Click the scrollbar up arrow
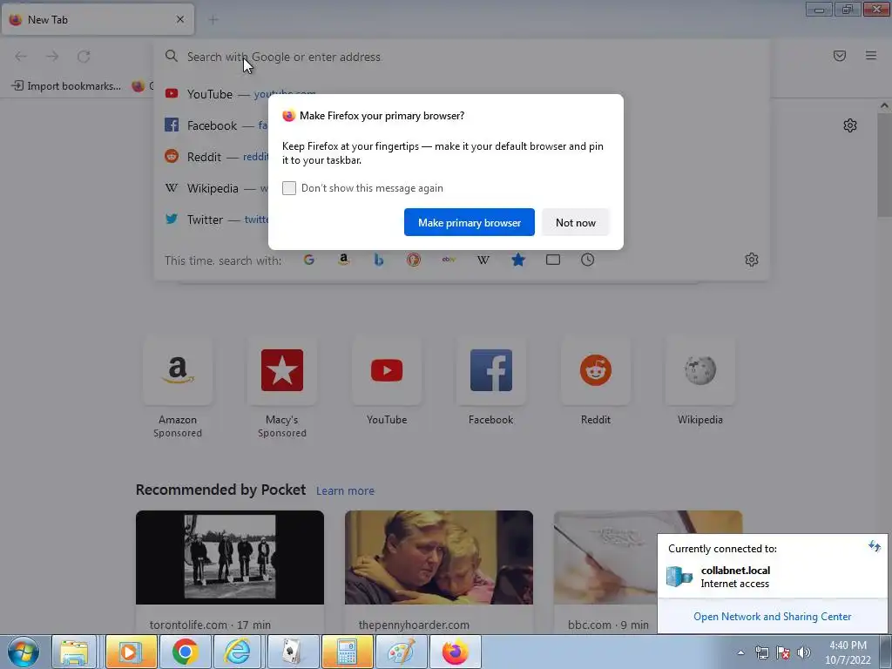Screen dimensions: 892x669 884,105
